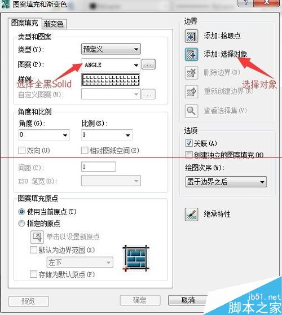Expand the Pattern dropdown showing ANGLE
282x315 pixels.
[111, 65]
